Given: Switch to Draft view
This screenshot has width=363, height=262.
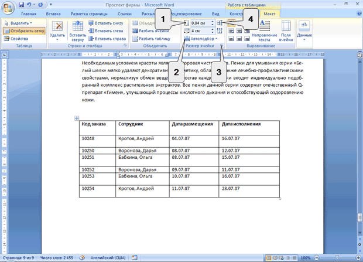Looking at the screenshot, I should (x=294, y=258).
